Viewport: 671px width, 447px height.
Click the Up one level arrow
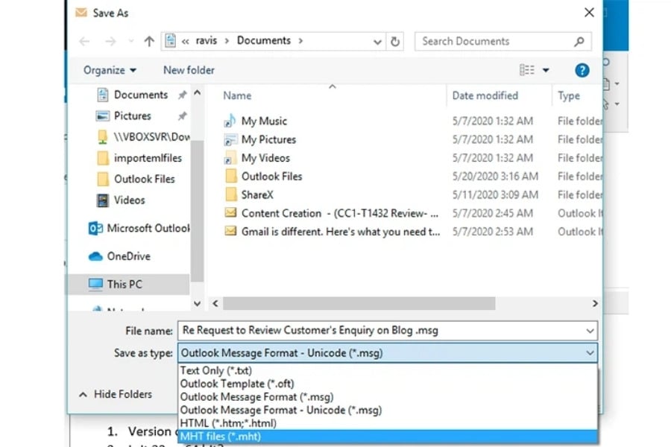pyautogui.click(x=149, y=42)
